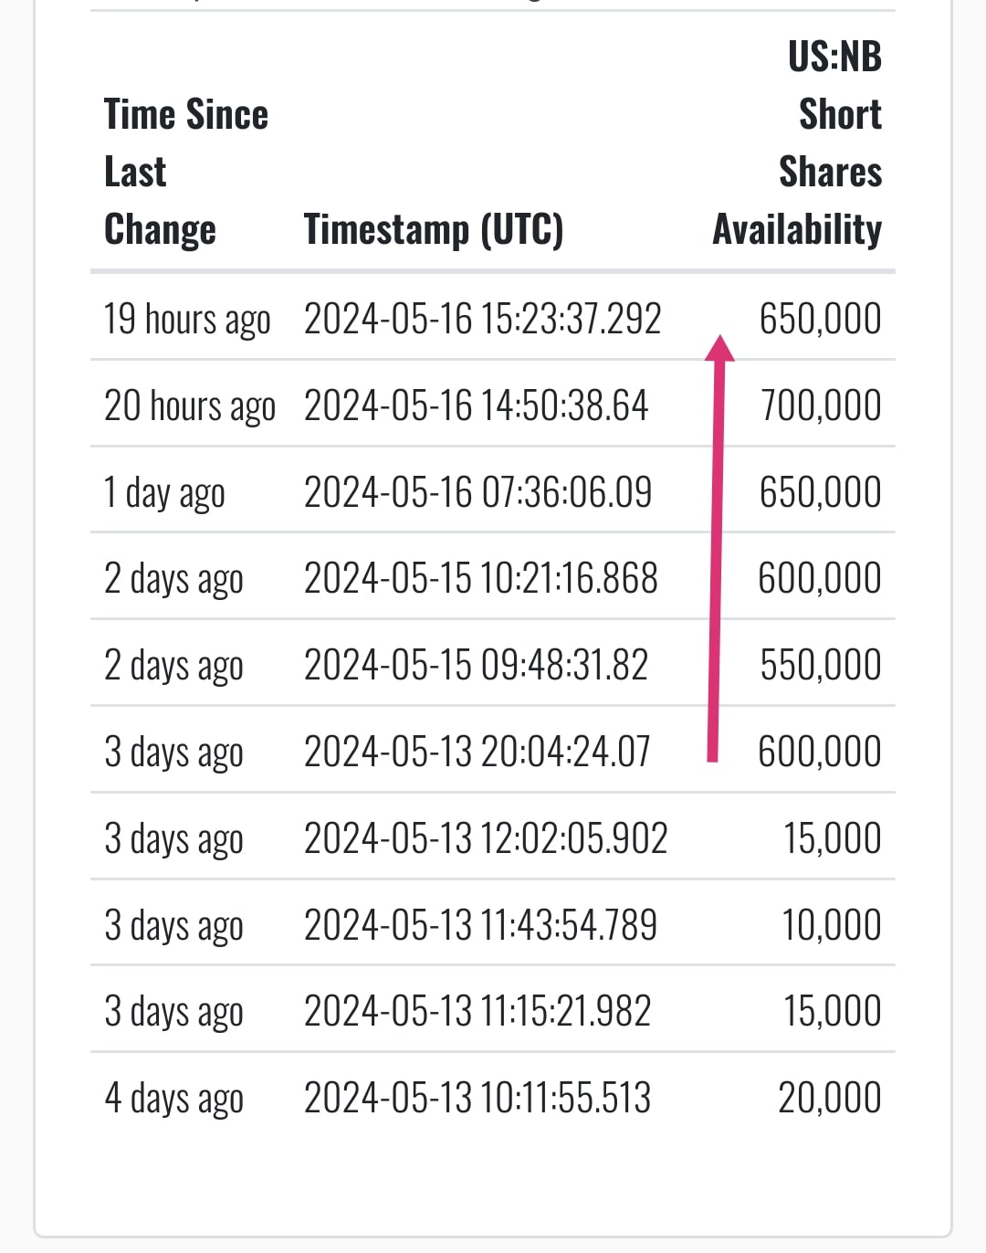Viewport: 986px width, 1253px height.
Task: Click the 10,000 availability value
Action: pyautogui.click(x=832, y=925)
